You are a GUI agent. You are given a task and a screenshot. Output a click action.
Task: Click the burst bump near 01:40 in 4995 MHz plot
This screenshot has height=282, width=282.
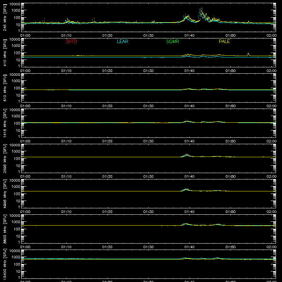coord(187,190)
